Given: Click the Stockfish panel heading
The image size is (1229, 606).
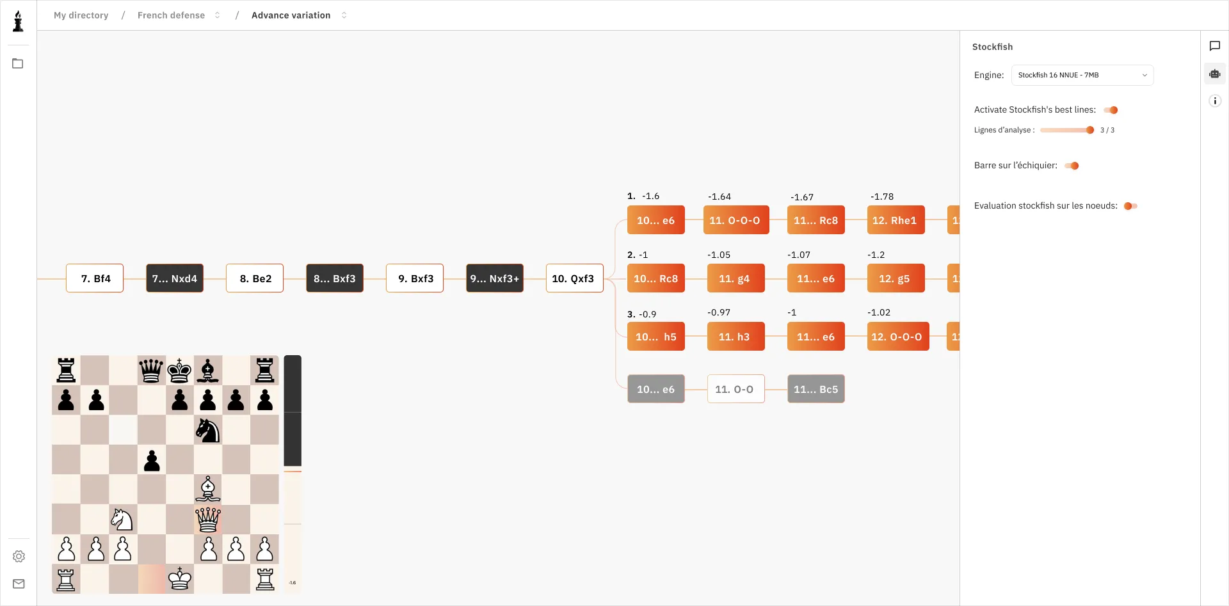Looking at the screenshot, I should 992,47.
